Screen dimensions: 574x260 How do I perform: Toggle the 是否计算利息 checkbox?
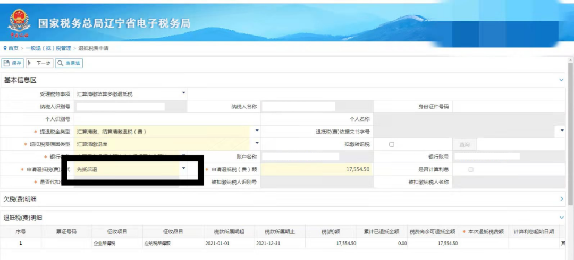[470, 169]
